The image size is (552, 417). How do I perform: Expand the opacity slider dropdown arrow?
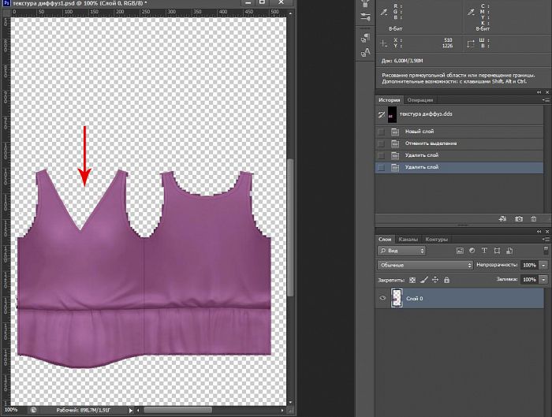[542, 266]
